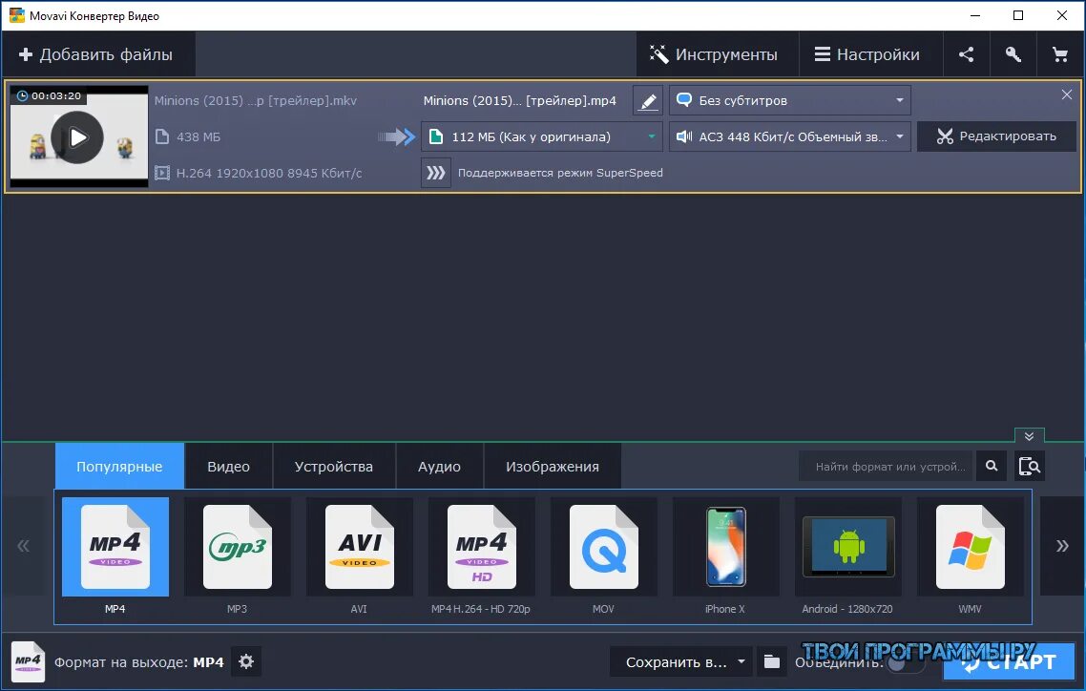Click the magnifier search icon
1086x691 pixels.
tap(992, 466)
